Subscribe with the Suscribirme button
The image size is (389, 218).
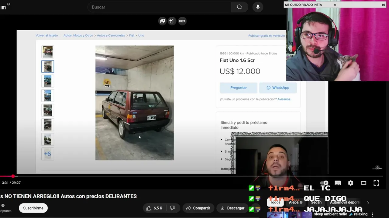pos(33,208)
